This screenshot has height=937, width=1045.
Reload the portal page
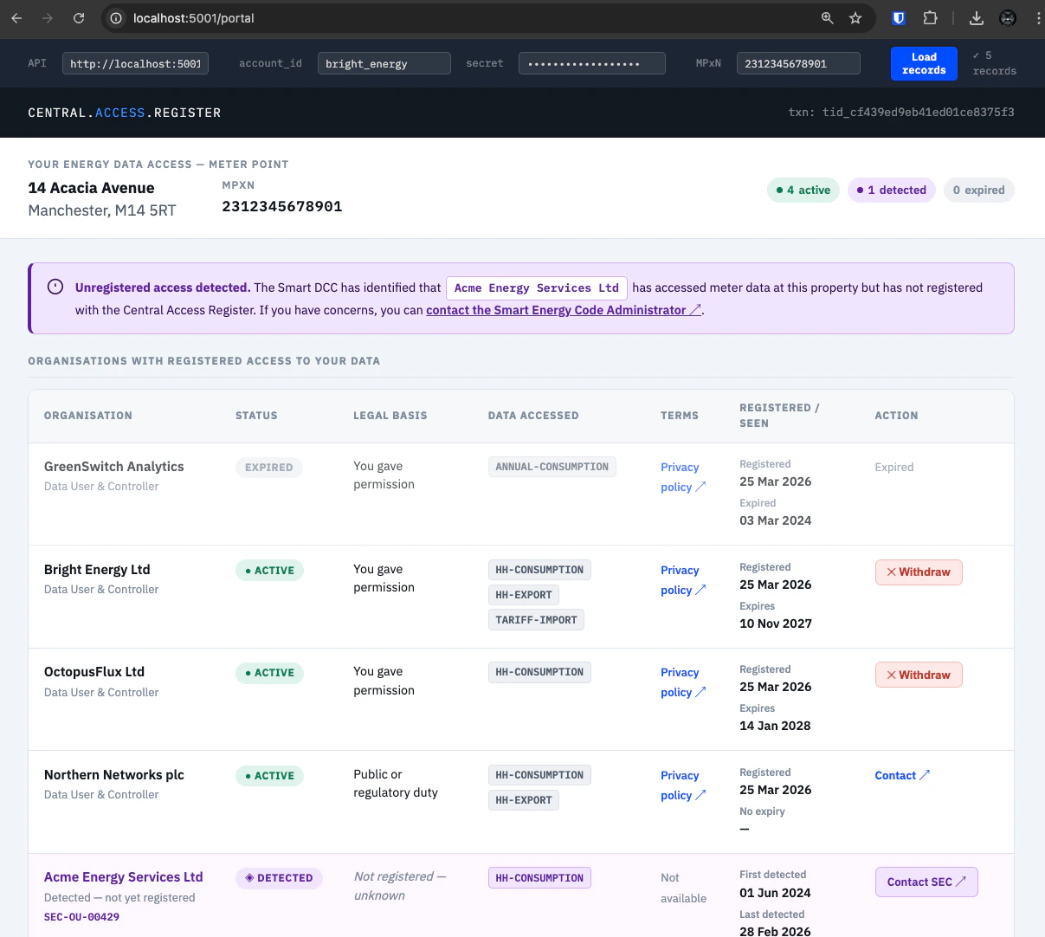[79, 18]
